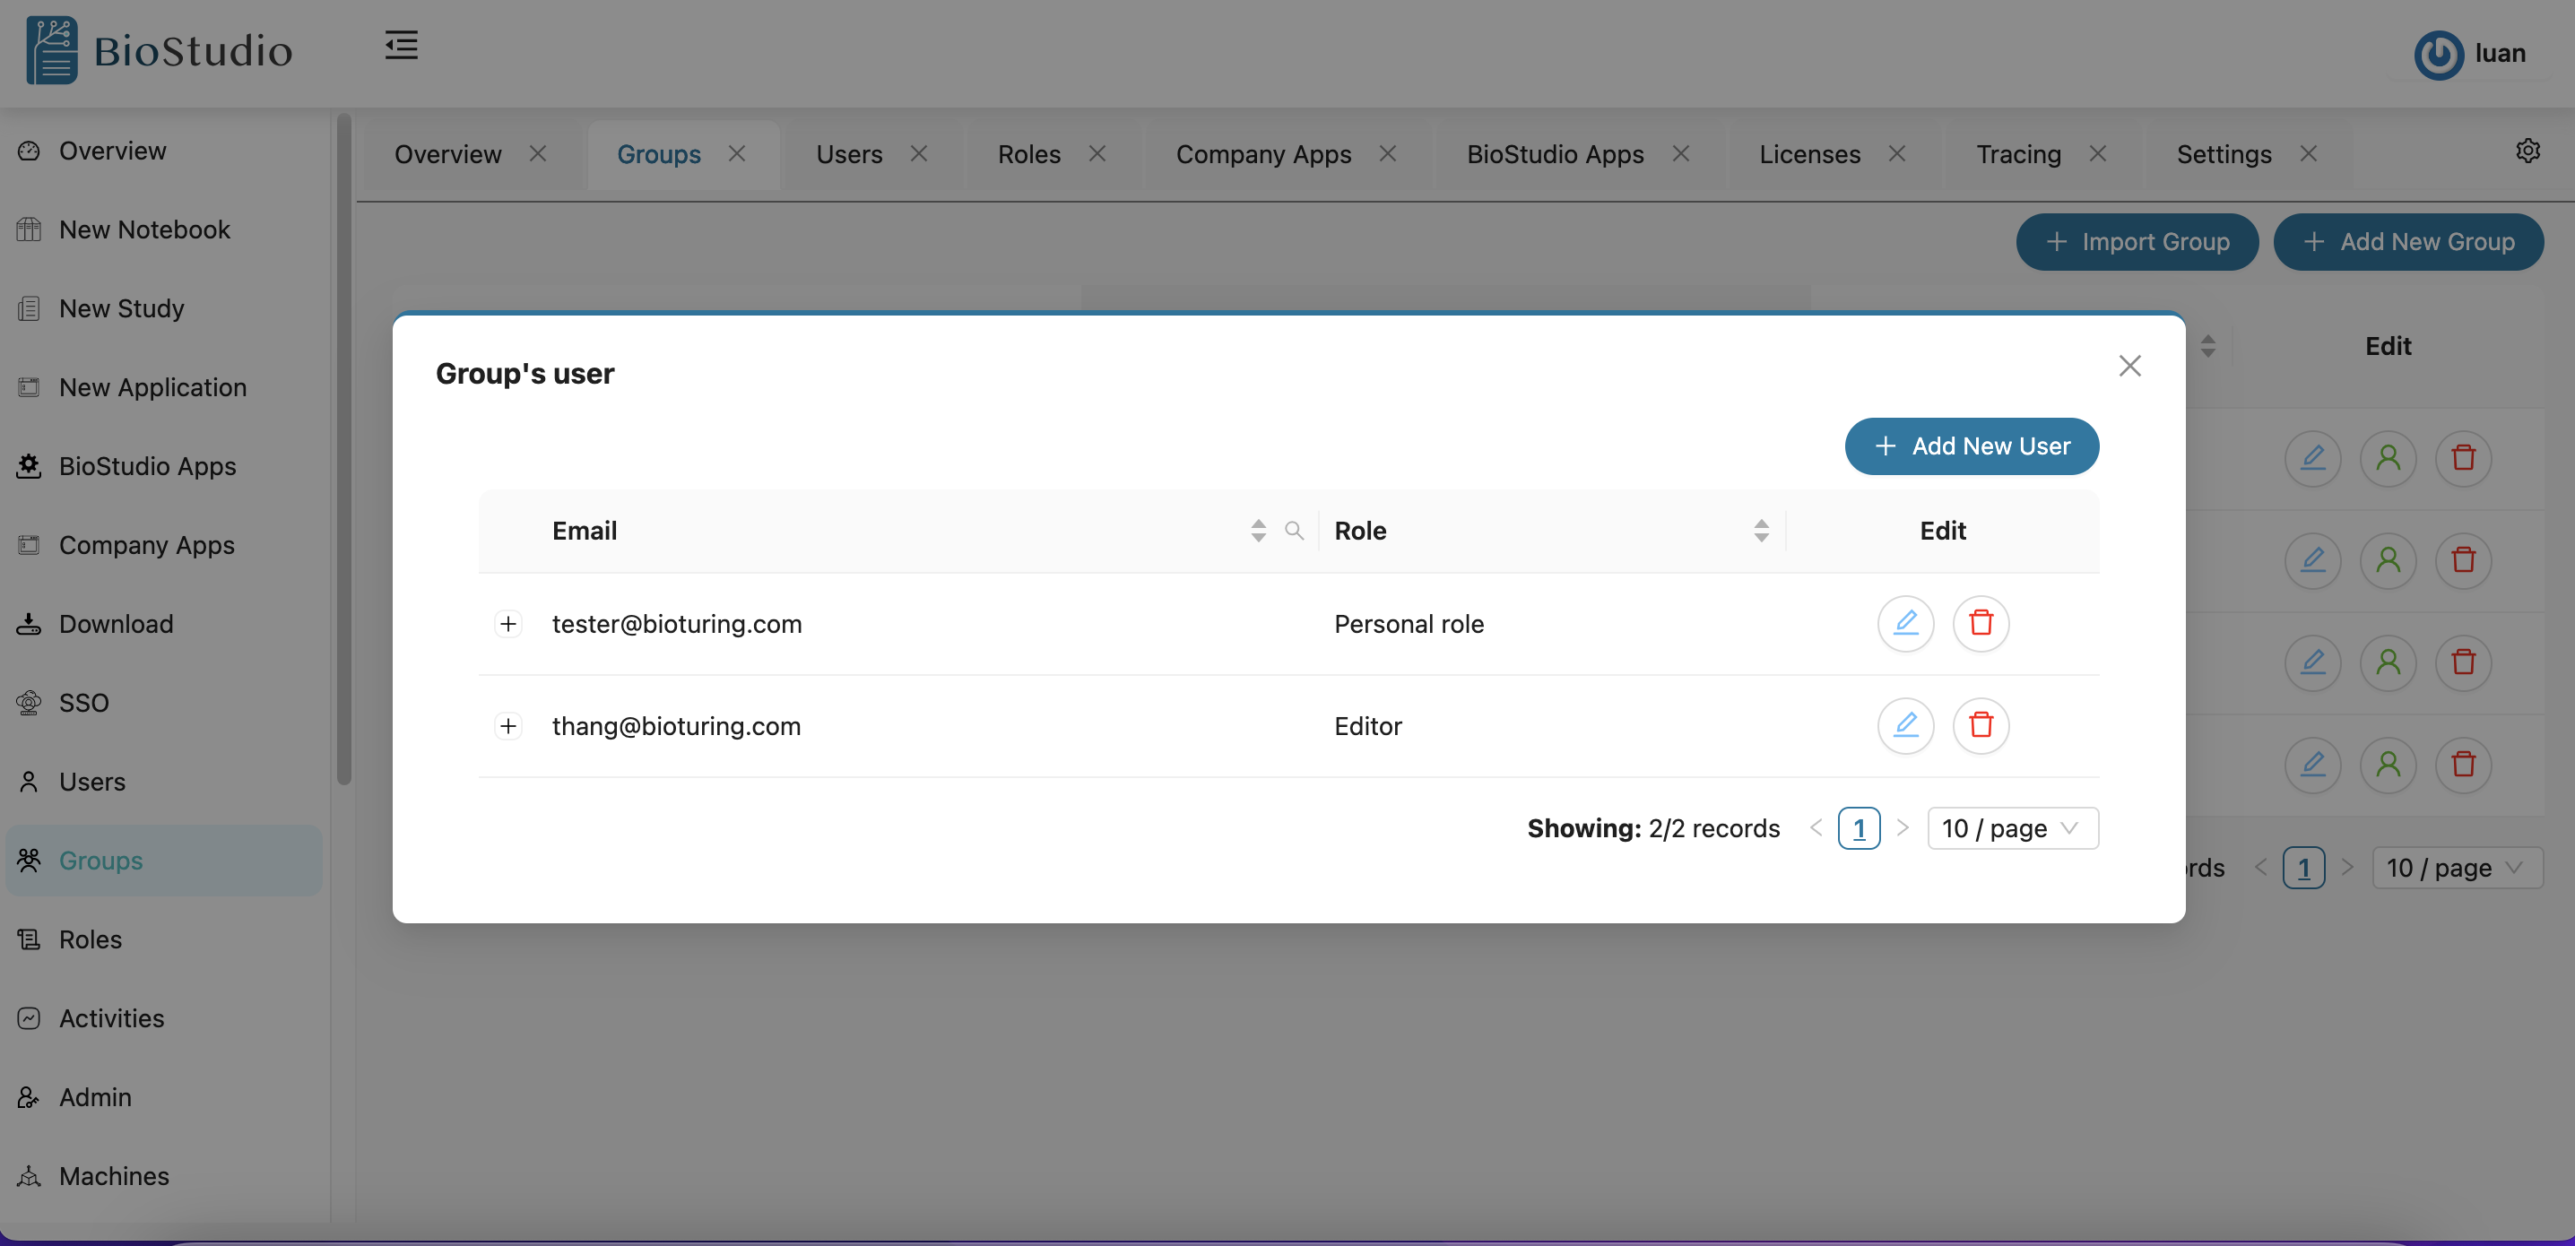Delete thang@bioturing.com with trash icon
The width and height of the screenshot is (2575, 1246).
1981,725
